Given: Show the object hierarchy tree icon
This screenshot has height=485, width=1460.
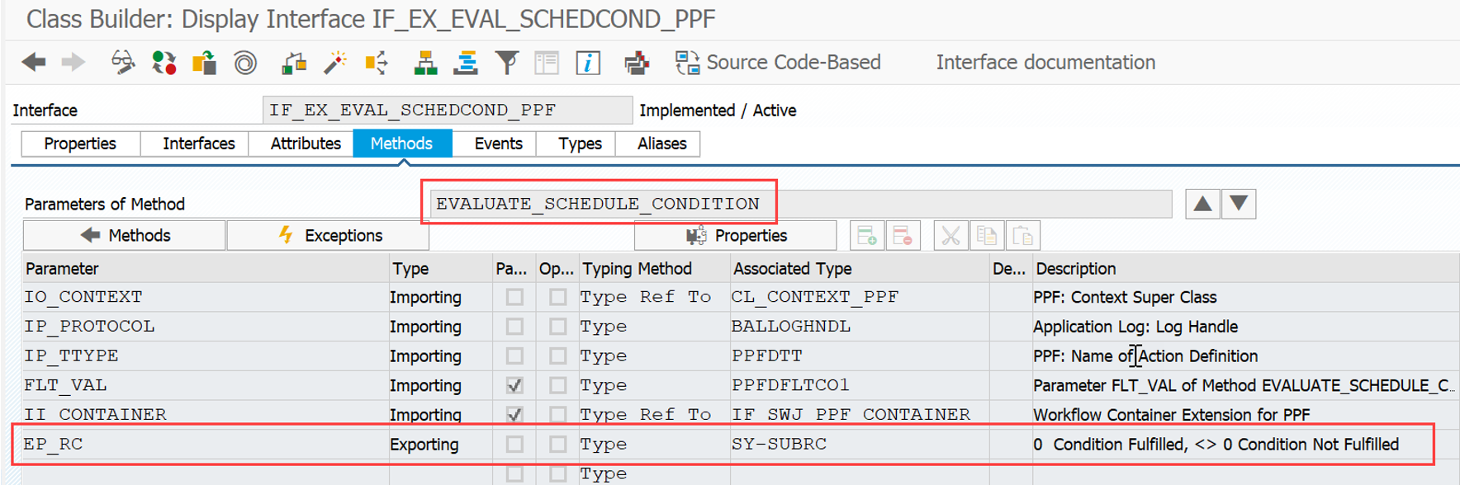Looking at the screenshot, I should (x=425, y=63).
